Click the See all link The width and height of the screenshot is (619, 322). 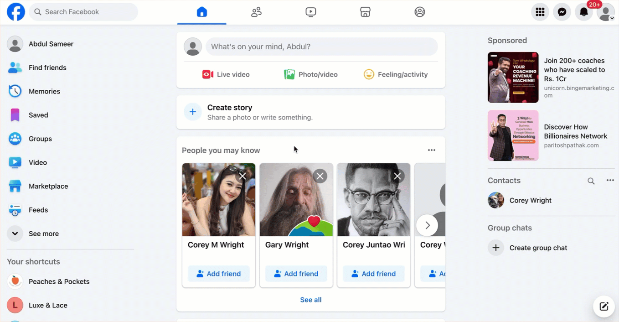[x=310, y=300]
